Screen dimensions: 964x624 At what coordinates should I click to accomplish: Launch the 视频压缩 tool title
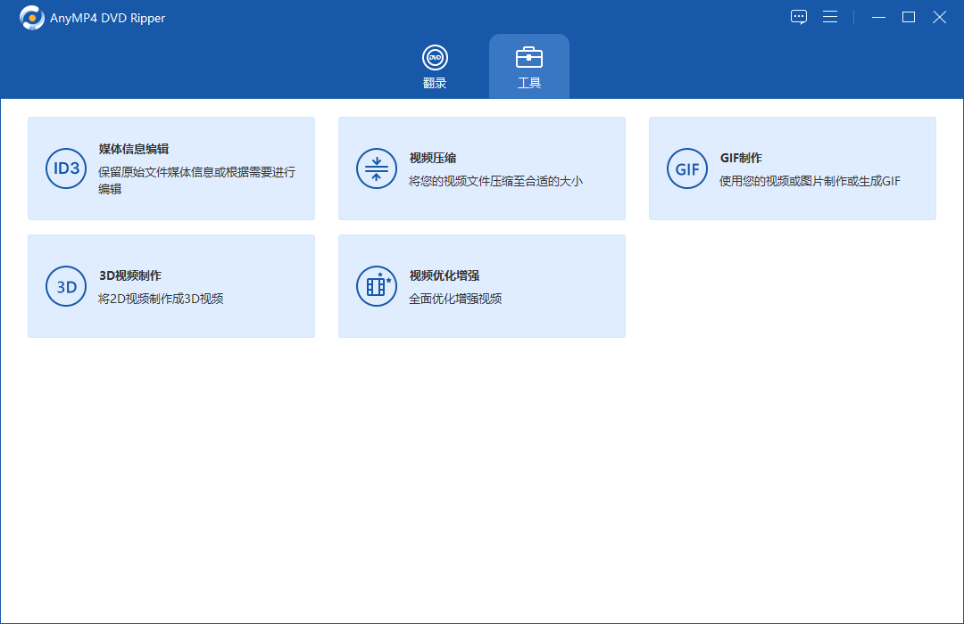(x=433, y=158)
